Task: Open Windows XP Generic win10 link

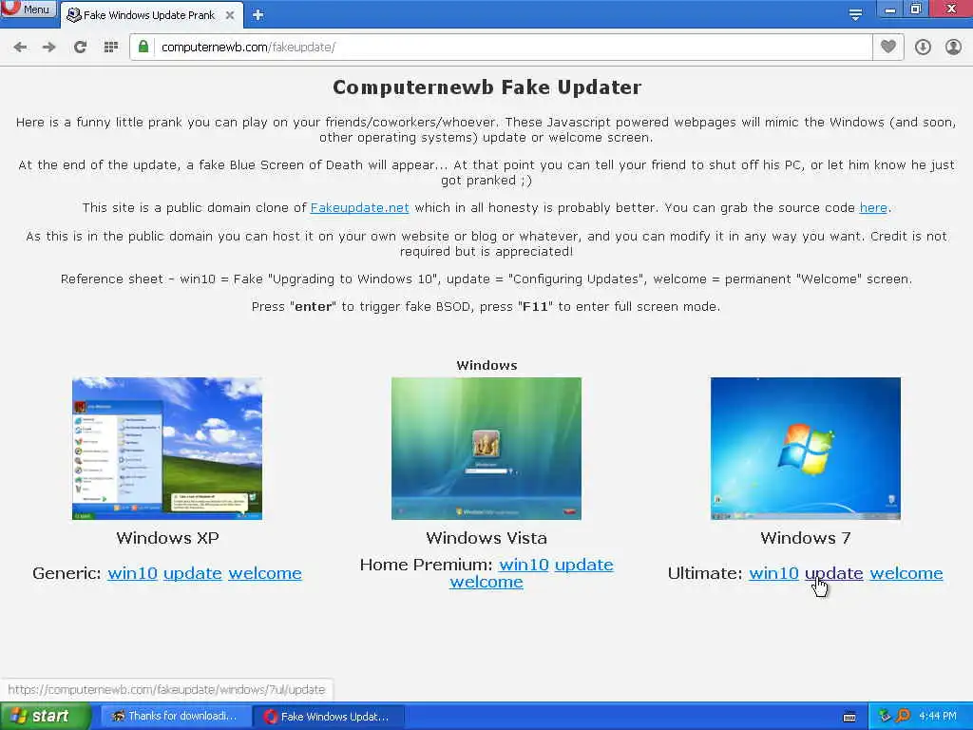Action: (132, 573)
